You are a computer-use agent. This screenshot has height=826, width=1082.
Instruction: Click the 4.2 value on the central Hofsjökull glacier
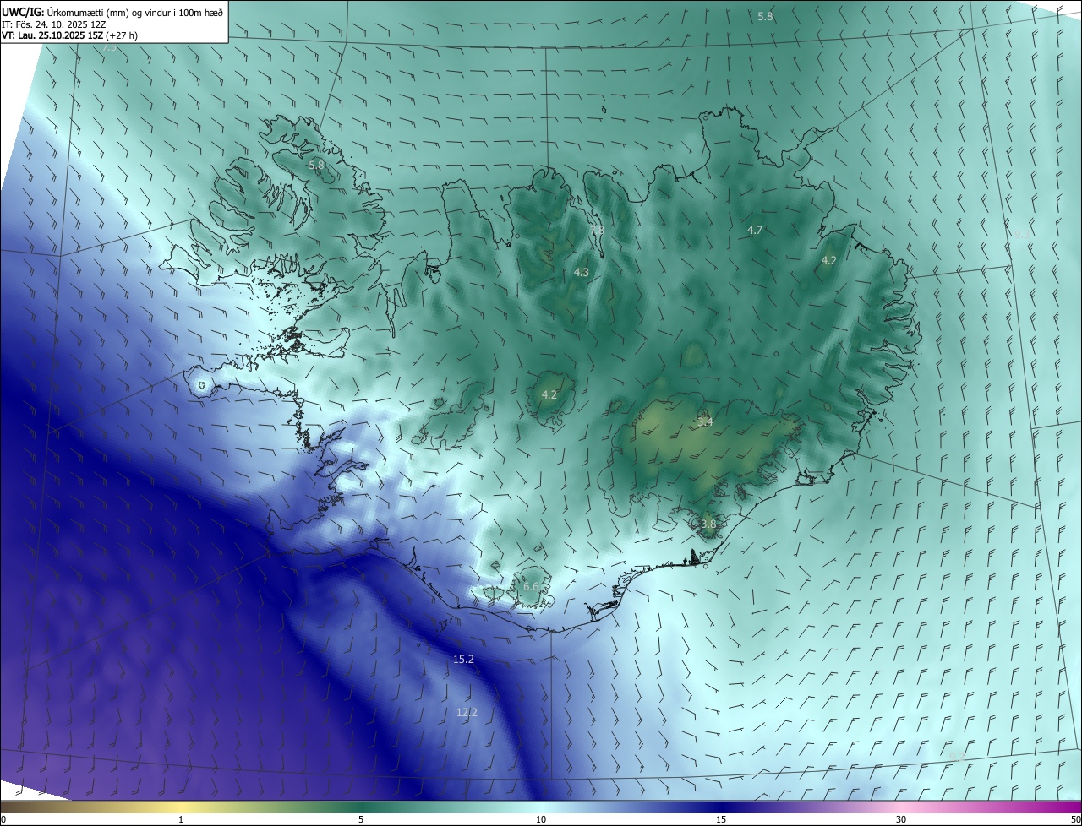549,394
